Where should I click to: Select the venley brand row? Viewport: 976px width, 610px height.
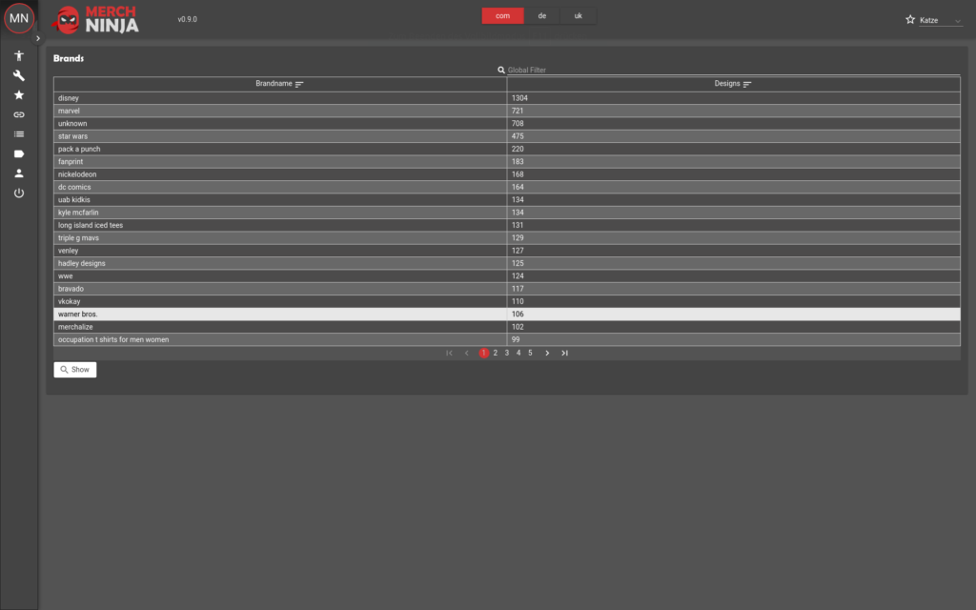point(507,251)
